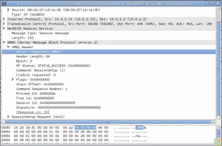Click the packet details horizontal scrollbar

click(109, 122)
